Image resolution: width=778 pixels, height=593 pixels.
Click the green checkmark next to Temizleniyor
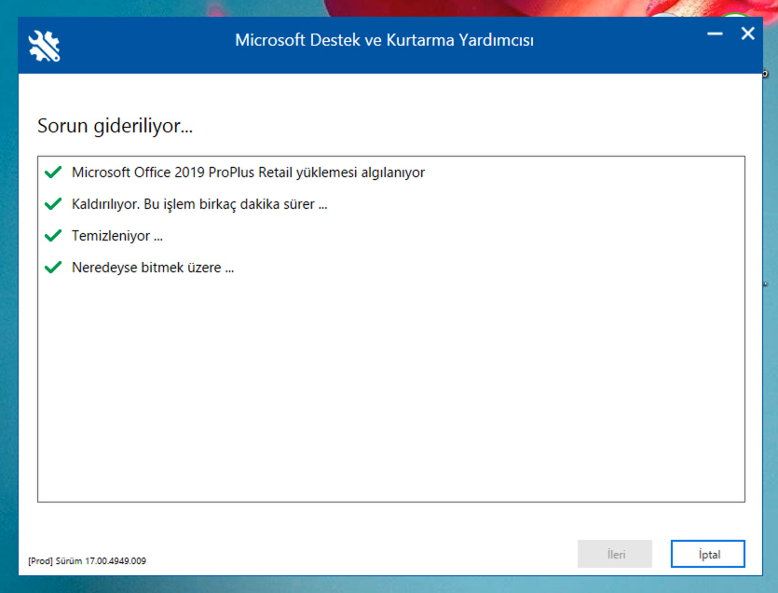(x=53, y=236)
